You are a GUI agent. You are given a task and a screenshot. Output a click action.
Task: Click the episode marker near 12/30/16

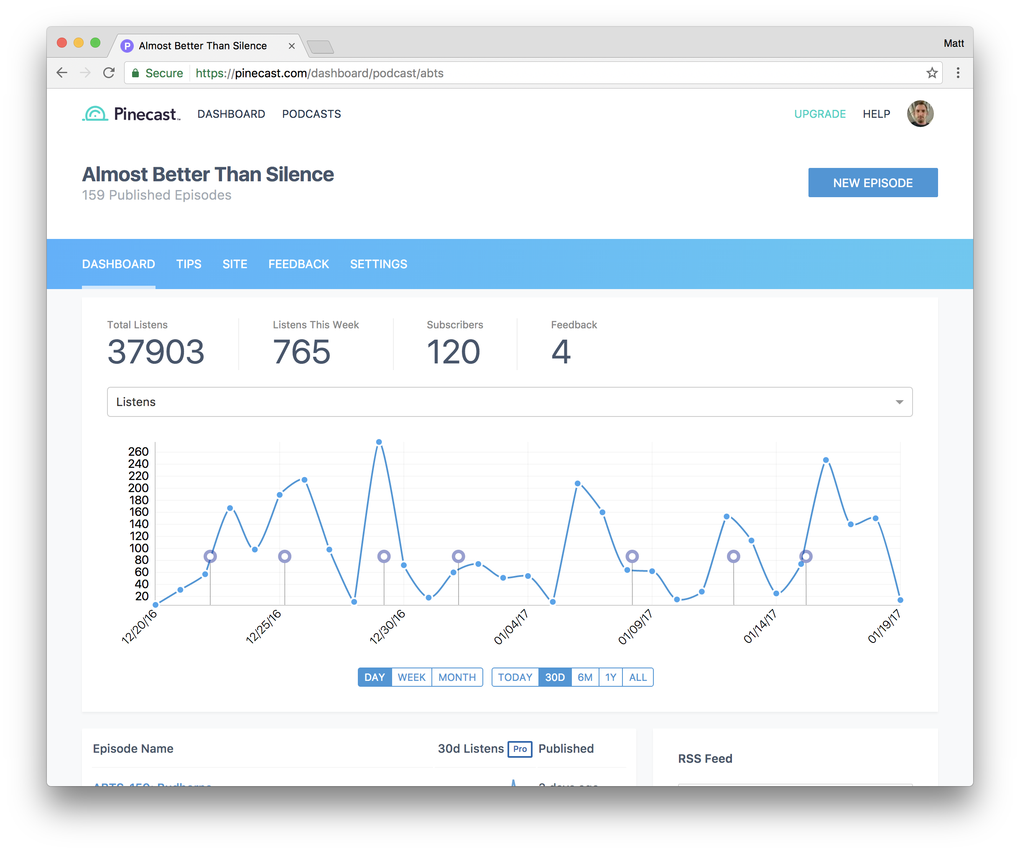pos(384,556)
